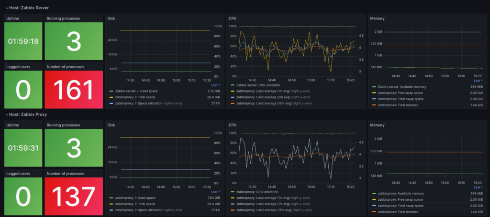
Task: Toggle Zabbix server: Available memory series visibility
Action: coord(398,87)
